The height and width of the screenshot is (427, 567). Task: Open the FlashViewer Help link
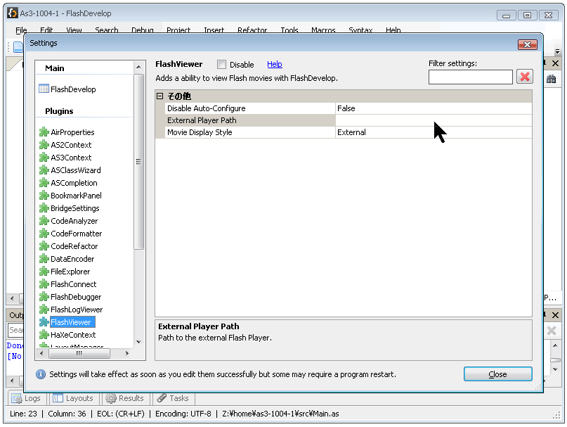tap(275, 64)
